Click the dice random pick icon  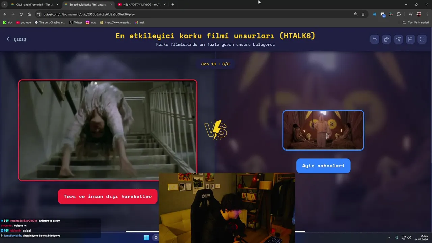pos(386,39)
